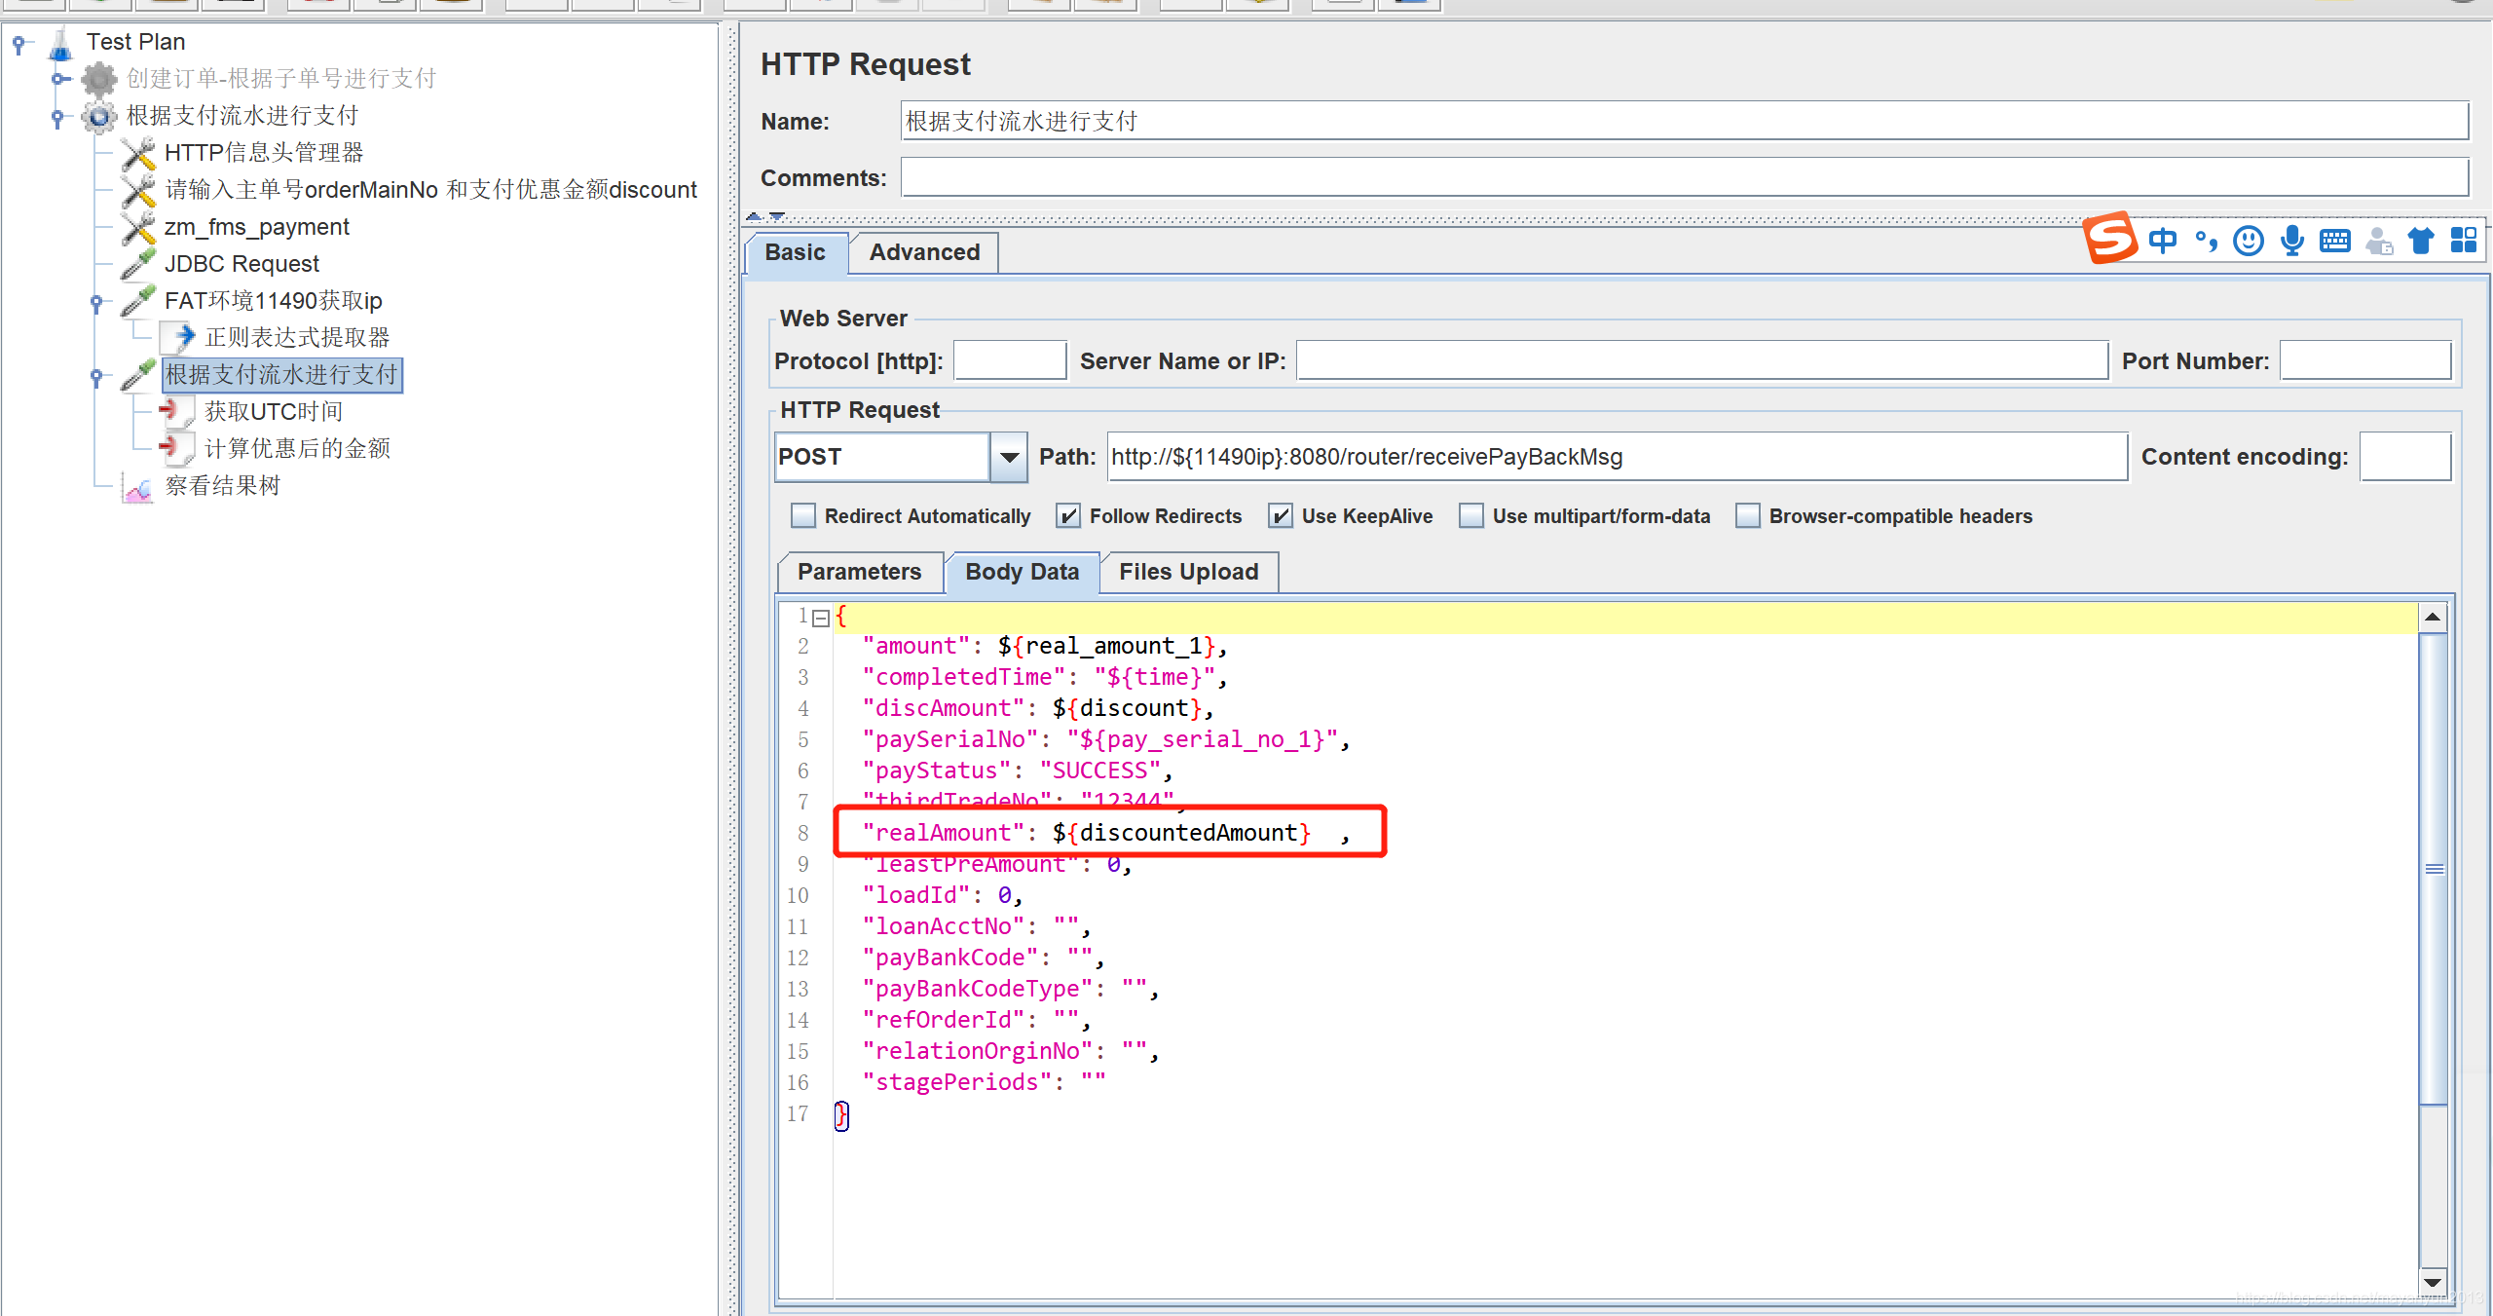This screenshot has width=2493, height=1316.
Task: Uncheck Follow Redirects checkbox
Action: (x=1068, y=516)
